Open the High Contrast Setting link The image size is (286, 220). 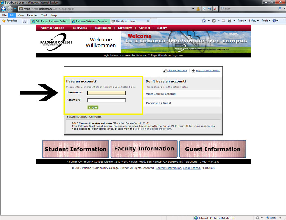(x=208, y=70)
